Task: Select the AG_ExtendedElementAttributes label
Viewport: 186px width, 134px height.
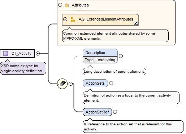Action: (x=106, y=19)
